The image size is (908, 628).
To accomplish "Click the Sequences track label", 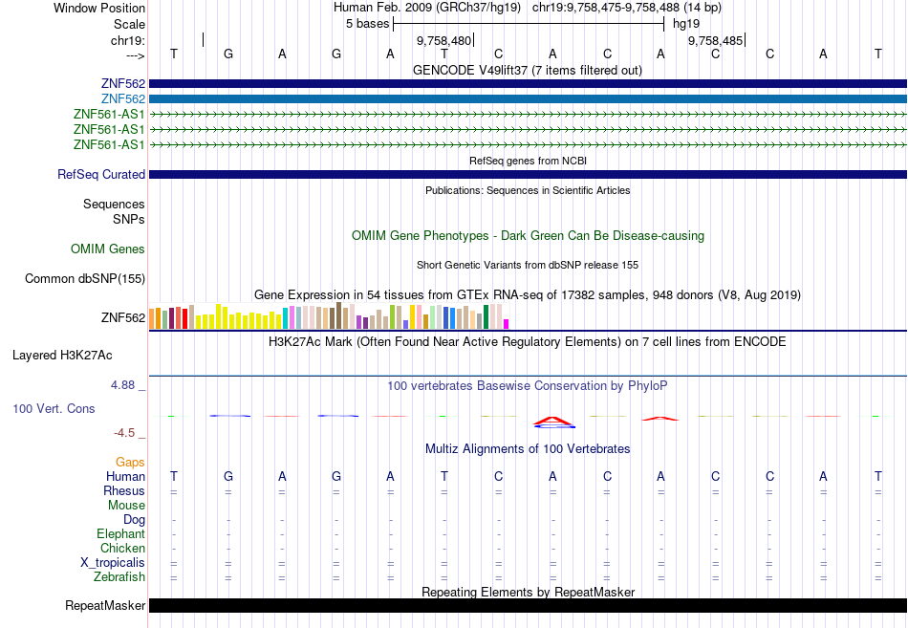I will (x=114, y=204).
